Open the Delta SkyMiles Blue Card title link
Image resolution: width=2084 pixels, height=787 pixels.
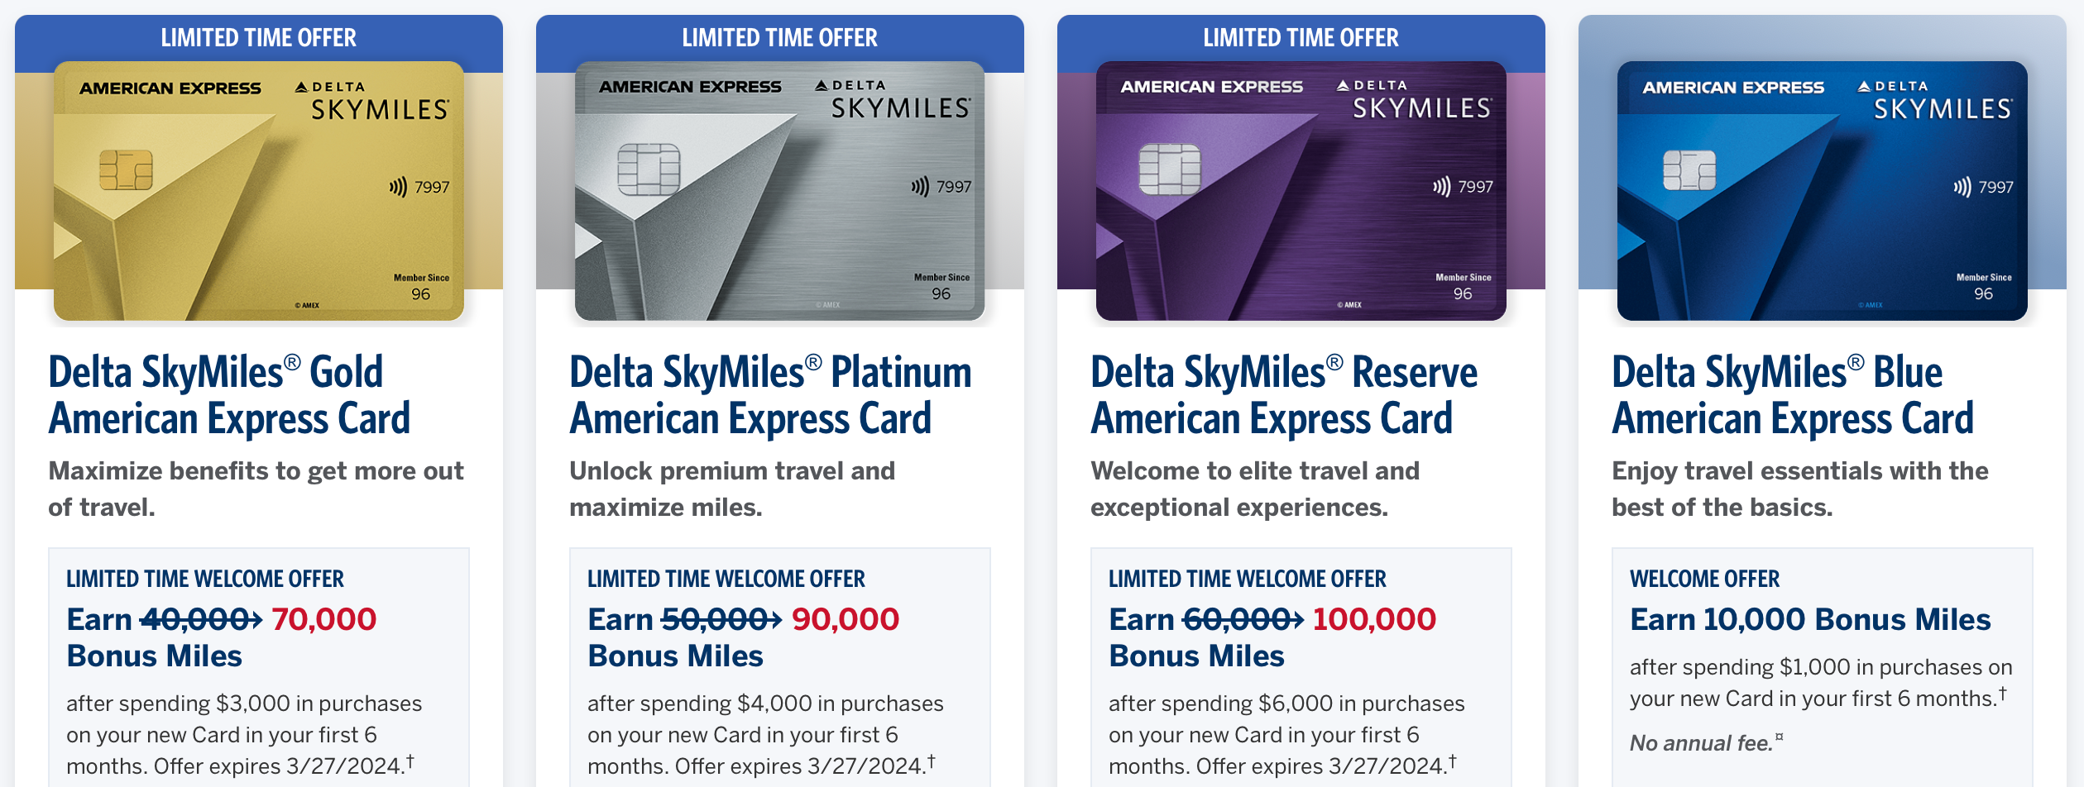(1792, 395)
